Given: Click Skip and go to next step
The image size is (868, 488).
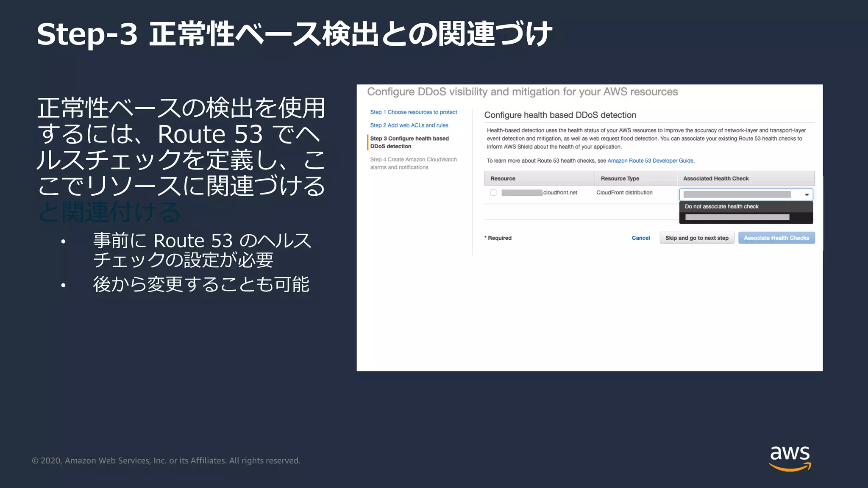Looking at the screenshot, I should [697, 238].
